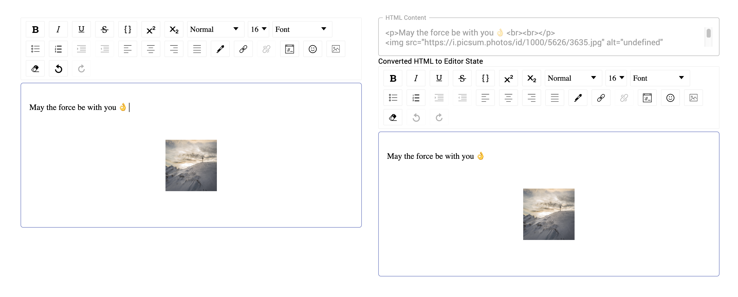This screenshot has height=297, width=738.
Task: Click the mountain image in the right editor
Action: point(548,214)
